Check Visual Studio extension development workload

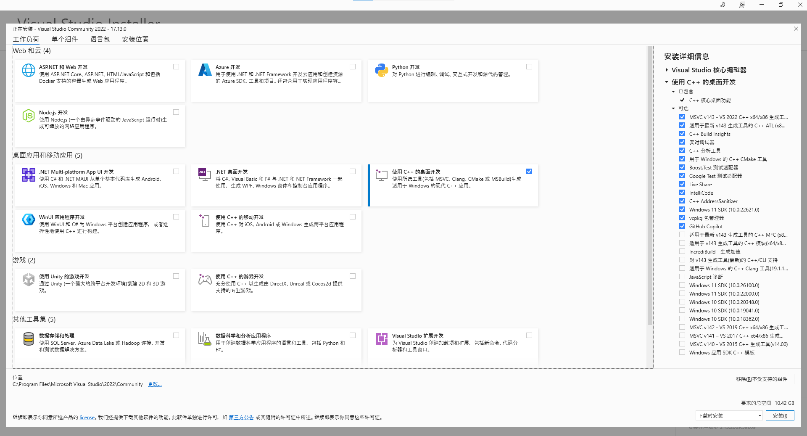[x=529, y=336]
